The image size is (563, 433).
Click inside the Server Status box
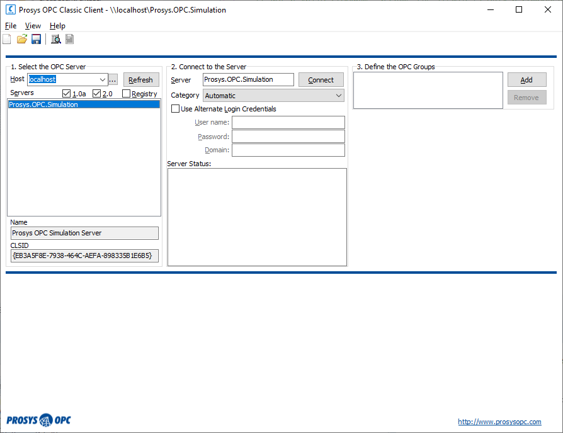257,217
